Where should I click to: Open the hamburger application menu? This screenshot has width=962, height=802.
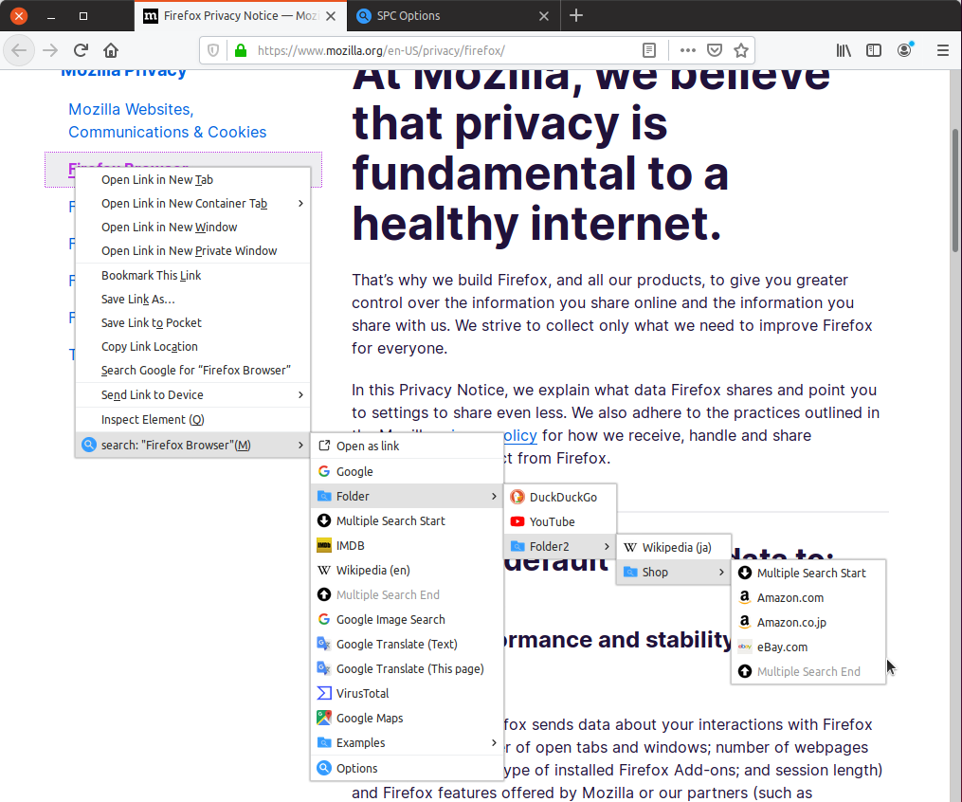(942, 50)
